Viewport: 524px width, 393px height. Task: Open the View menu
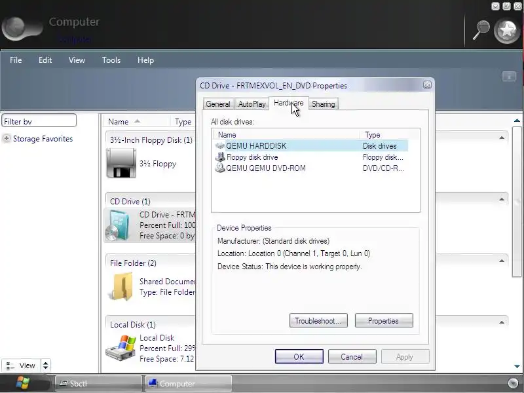pyautogui.click(x=77, y=60)
